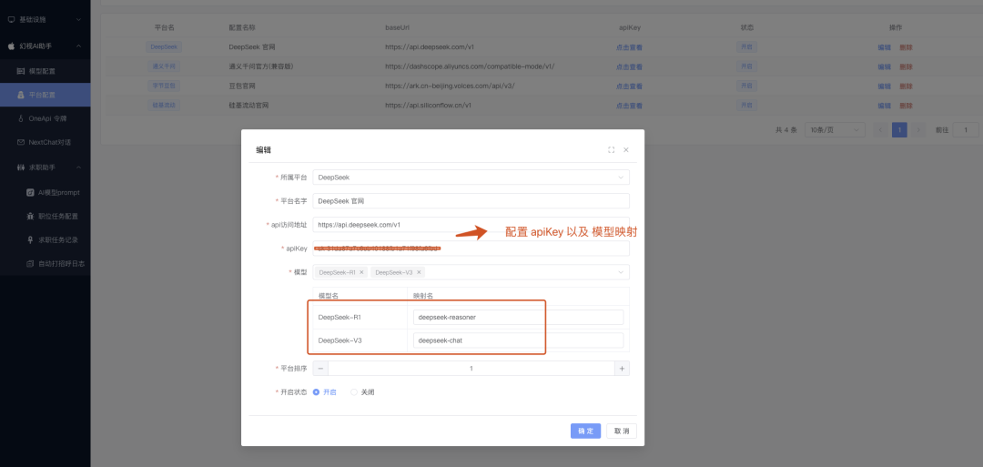Open the 模型 multi-select dropdown
Viewport: 983px width, 467px height.
471,272
